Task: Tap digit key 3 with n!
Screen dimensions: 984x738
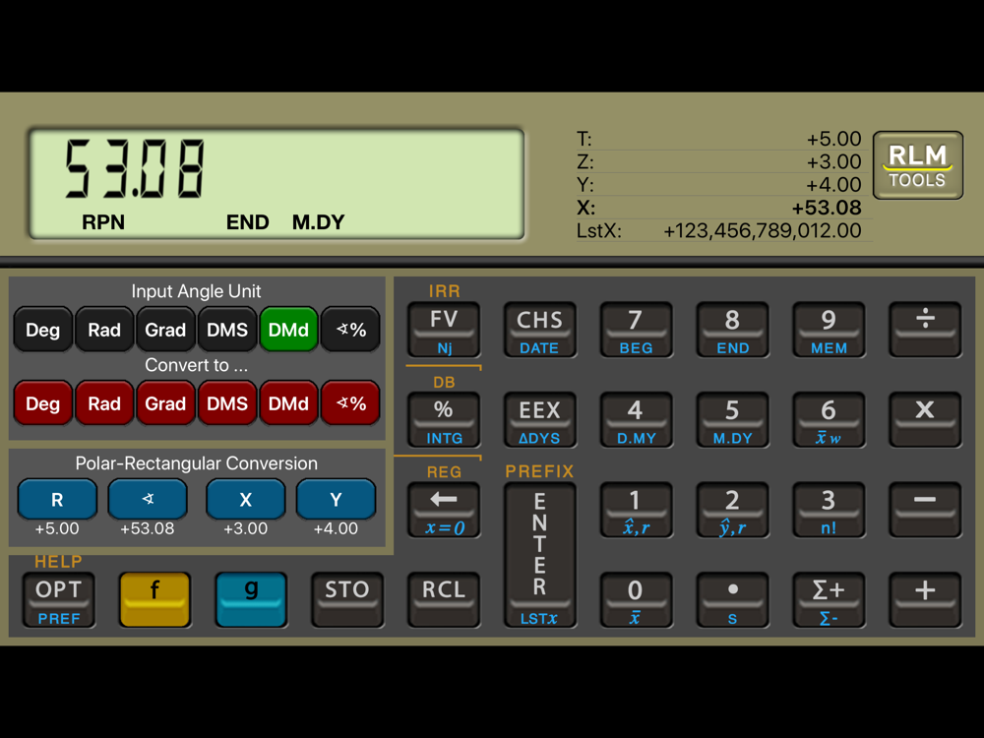Action: 829,510
